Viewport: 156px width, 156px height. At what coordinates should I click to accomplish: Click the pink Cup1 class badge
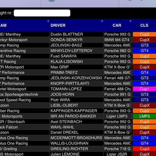coord(145,89)
